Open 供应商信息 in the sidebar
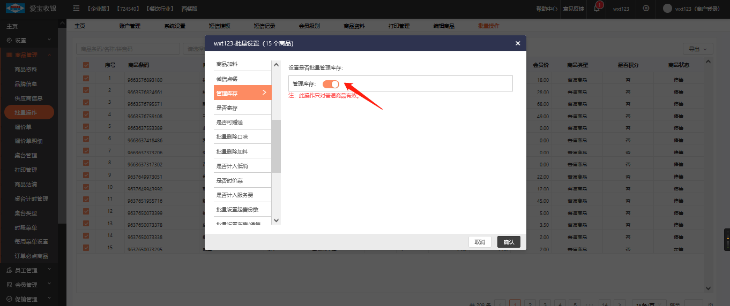730x306 pixels. tap(28, 98)
